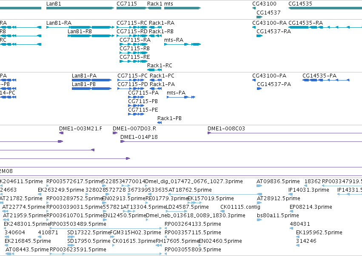This screenshot has width=362, height=256.
Task: Select protein LanB1-PA
Action: [x=91, y=80]
